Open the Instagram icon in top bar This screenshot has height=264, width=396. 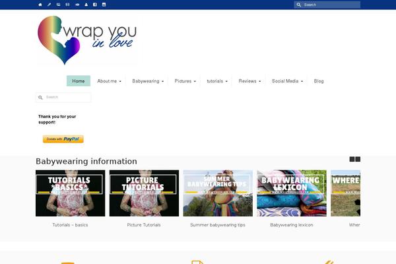click(x=104, y=5)
